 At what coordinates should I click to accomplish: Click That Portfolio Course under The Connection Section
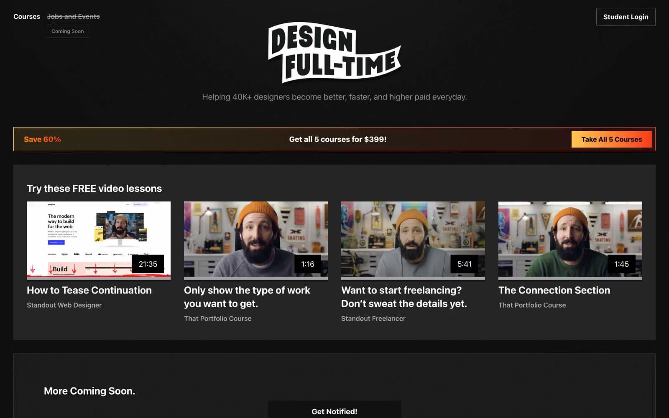coord(532,305)
